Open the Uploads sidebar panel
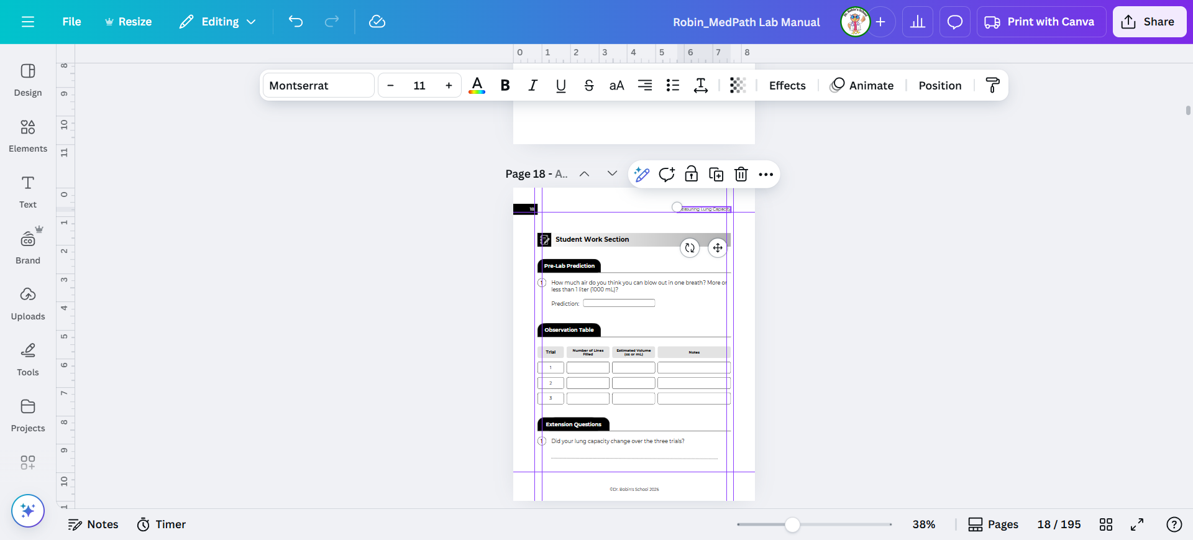The width and height of the screenshot is (1193, 540). point(28,303)
